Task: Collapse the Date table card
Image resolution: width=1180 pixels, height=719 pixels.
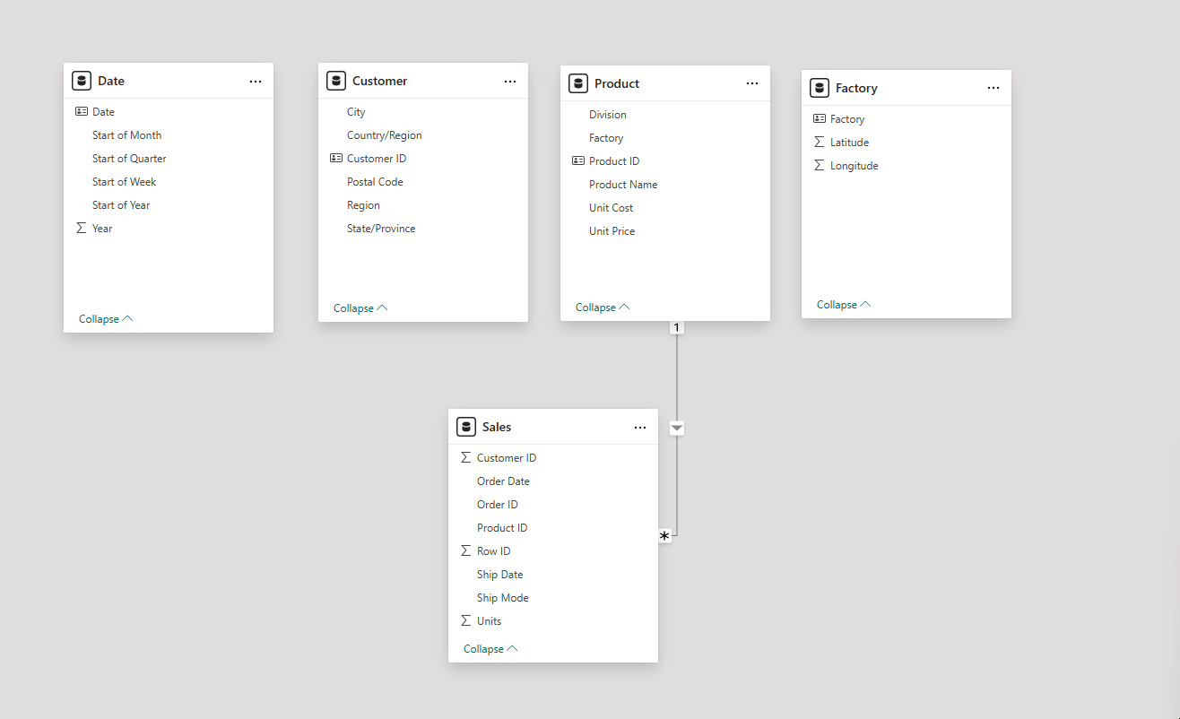Action: tap(106, 319)
